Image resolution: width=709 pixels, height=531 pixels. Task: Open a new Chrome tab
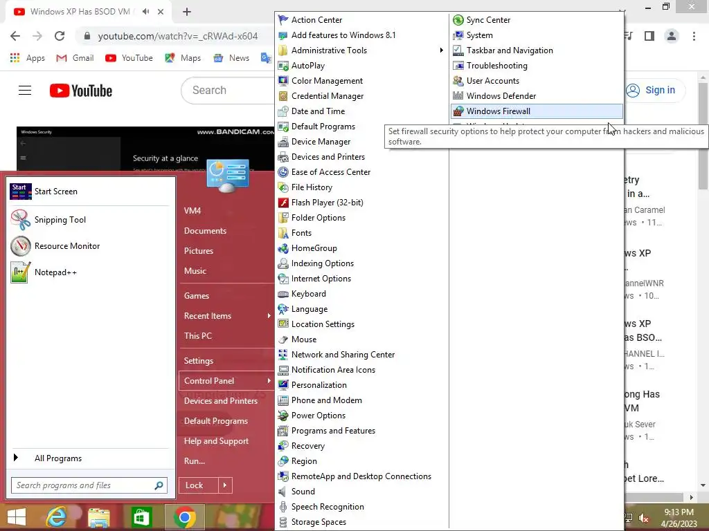tap(187, 12)
